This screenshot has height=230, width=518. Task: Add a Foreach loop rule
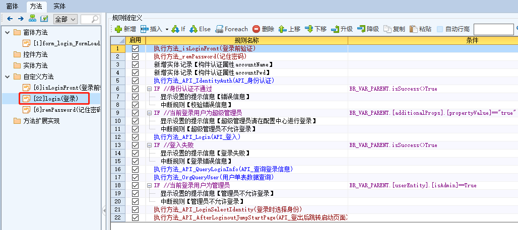[232, 29]
